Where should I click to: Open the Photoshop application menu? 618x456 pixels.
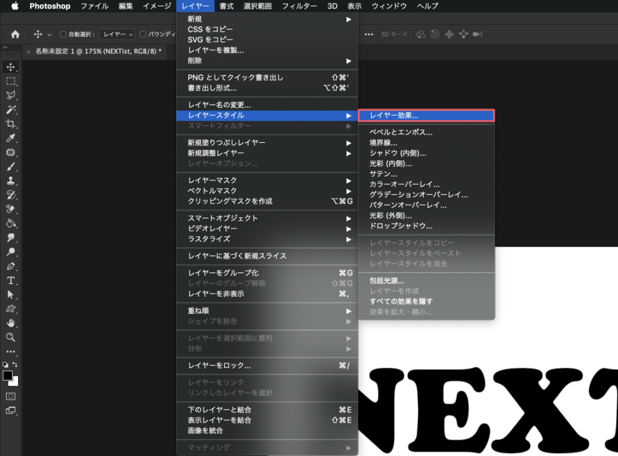[49, 6]
